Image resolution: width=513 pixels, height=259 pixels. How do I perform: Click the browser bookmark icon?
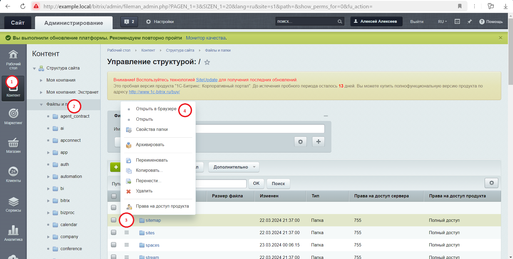(460, 6)
